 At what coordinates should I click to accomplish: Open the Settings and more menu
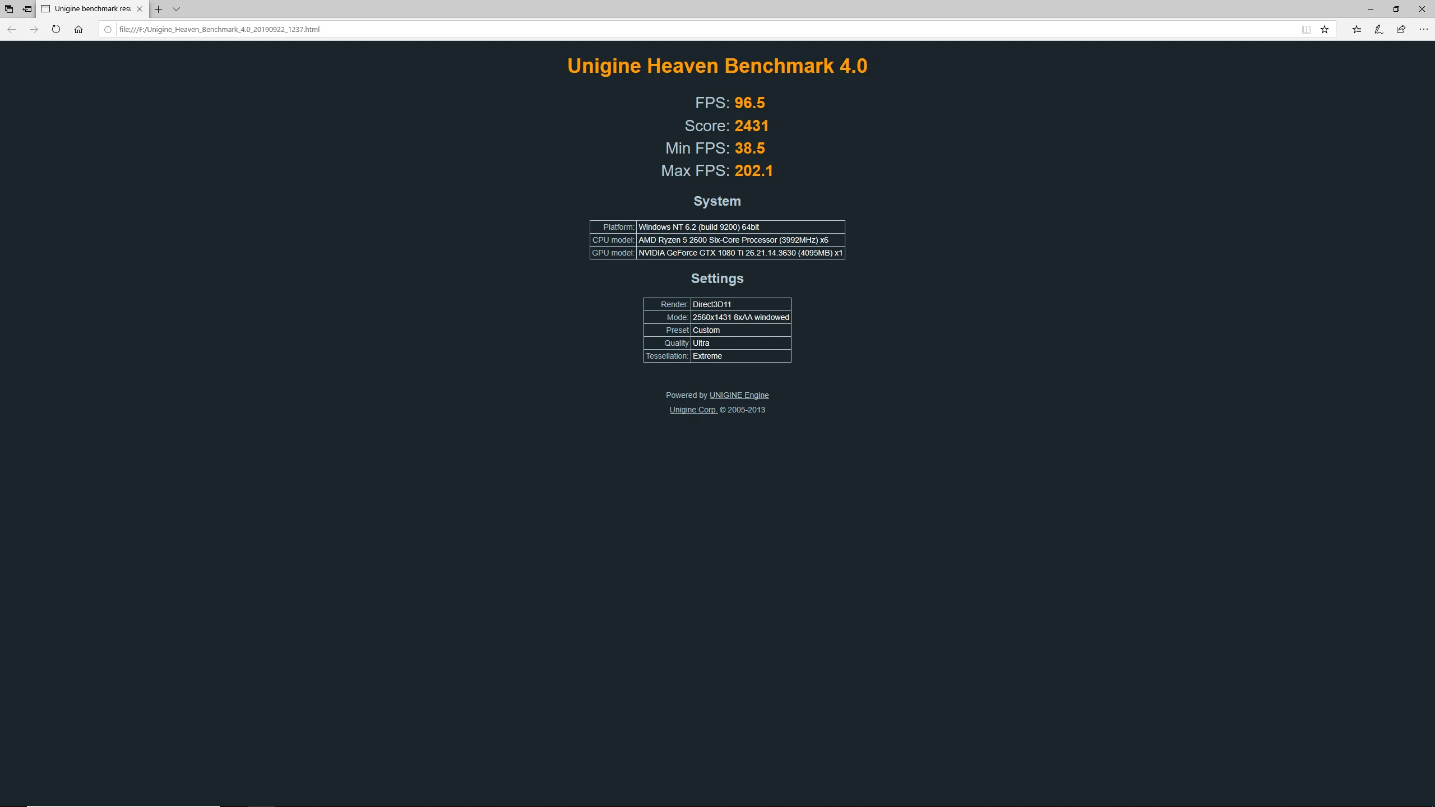[1423, 29]
